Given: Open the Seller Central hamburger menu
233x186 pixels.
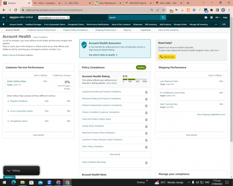Looking at the screenshot, I should [3, 18].
